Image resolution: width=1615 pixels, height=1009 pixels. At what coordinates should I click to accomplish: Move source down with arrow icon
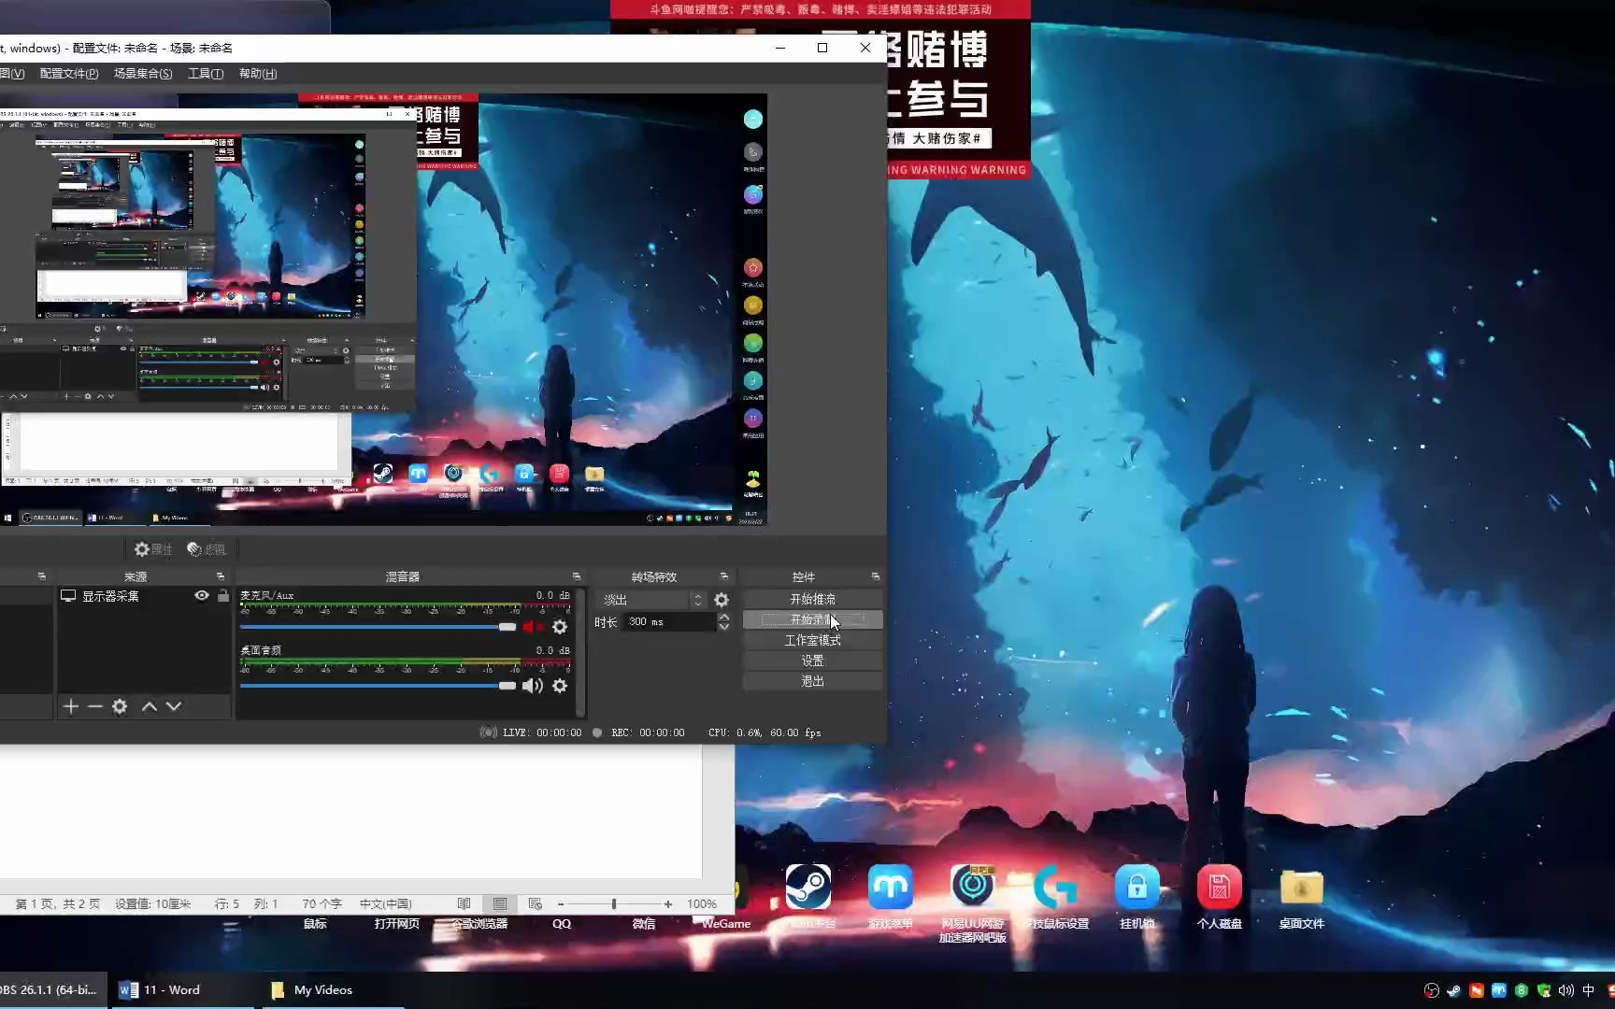174,706
